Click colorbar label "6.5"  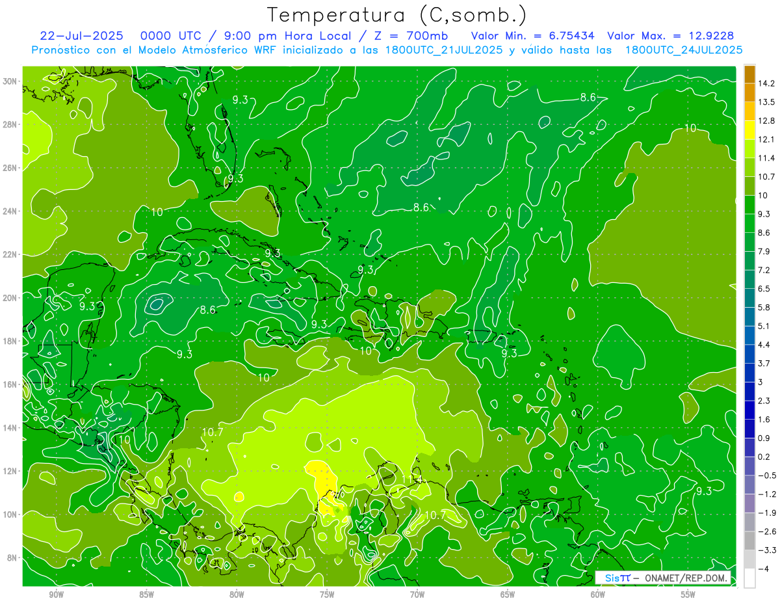[764, 289]
